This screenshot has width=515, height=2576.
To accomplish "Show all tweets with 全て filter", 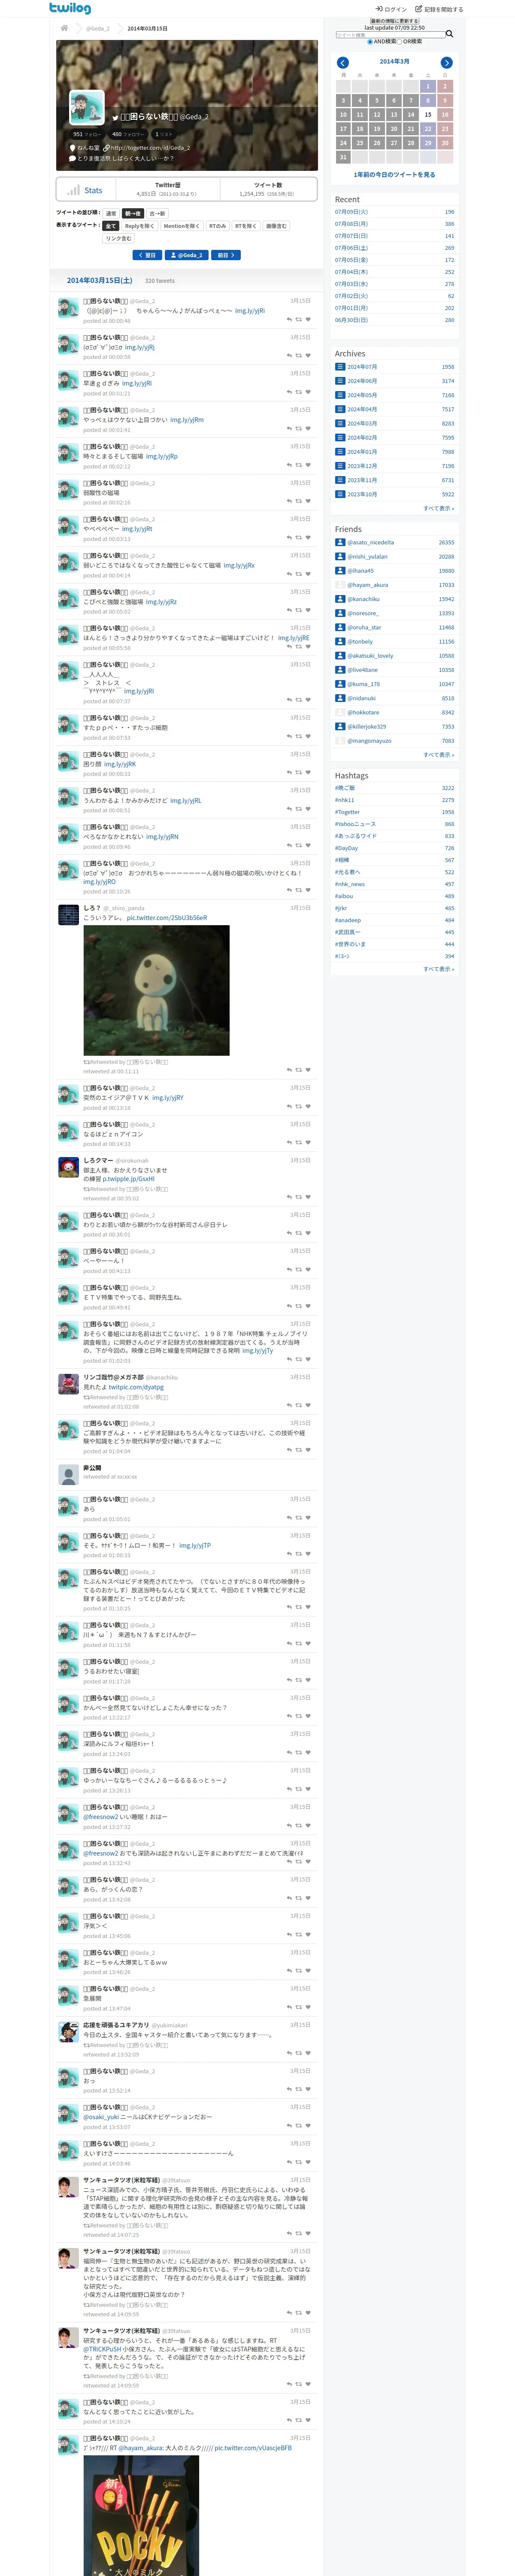I will 111,226.
